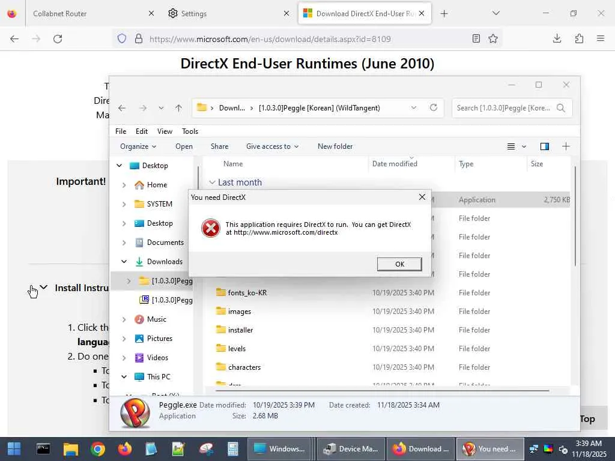
Task: Open recent locations dropdown in Explorer
Action: [x=161, y=108]
